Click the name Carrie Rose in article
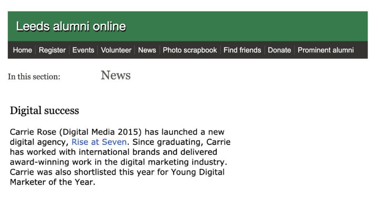 point(33,132)
